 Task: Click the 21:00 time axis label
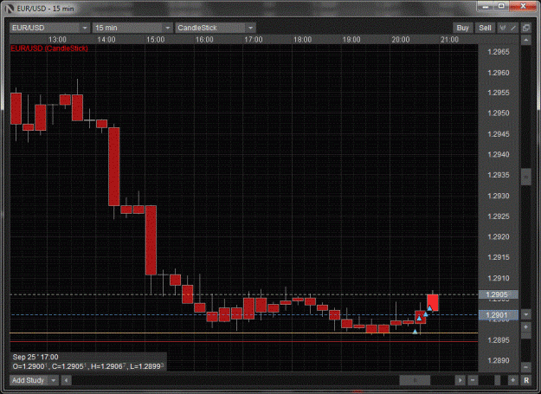click(449, 40)
